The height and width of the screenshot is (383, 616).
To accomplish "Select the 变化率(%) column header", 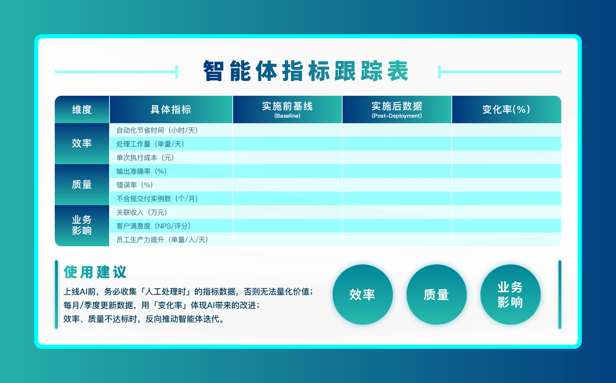I will 506,109.
